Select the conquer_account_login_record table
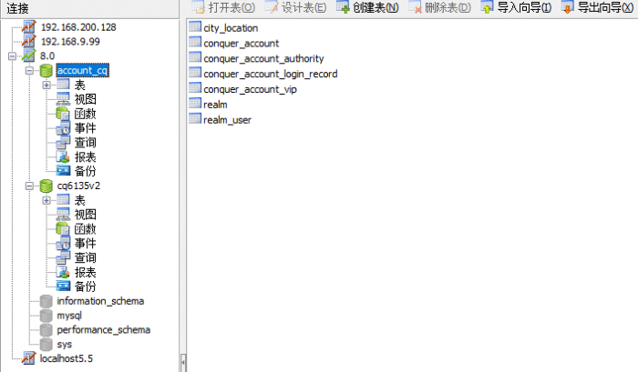638x372 pixels. coord(263,74)
